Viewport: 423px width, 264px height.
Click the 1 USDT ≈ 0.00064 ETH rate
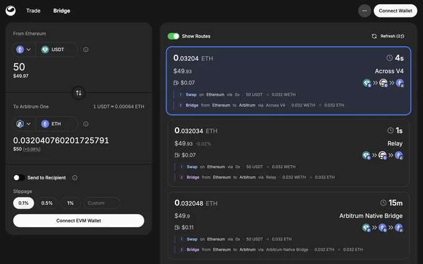(119, 106)
